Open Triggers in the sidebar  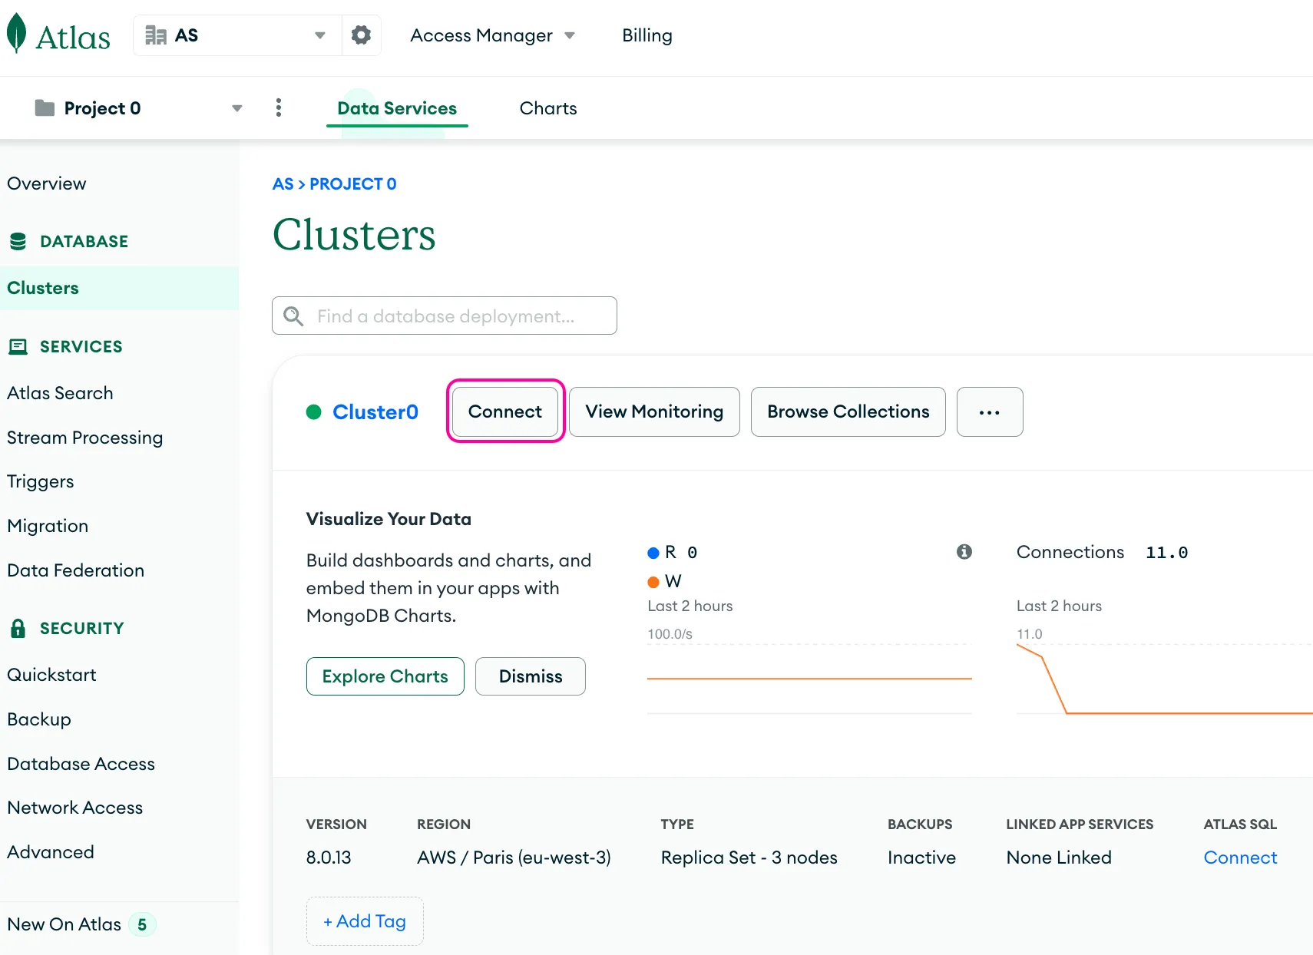(41, 481)
